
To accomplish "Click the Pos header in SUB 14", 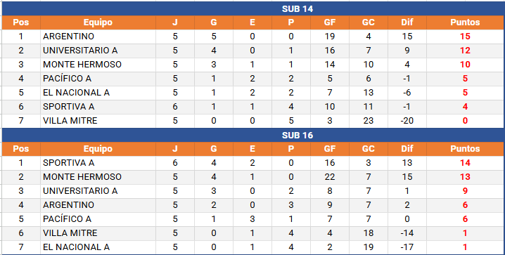I will 21,22.
